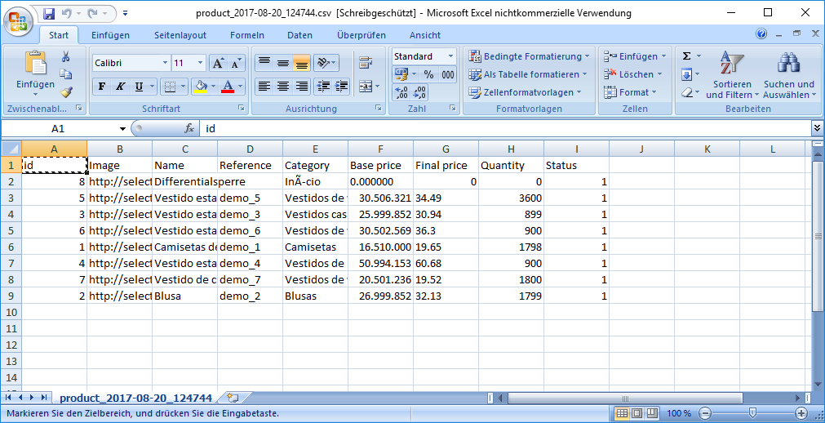Click the AutoSum sigma icon
Viewport: 825px width, 423px height.
tap(686, 56)
